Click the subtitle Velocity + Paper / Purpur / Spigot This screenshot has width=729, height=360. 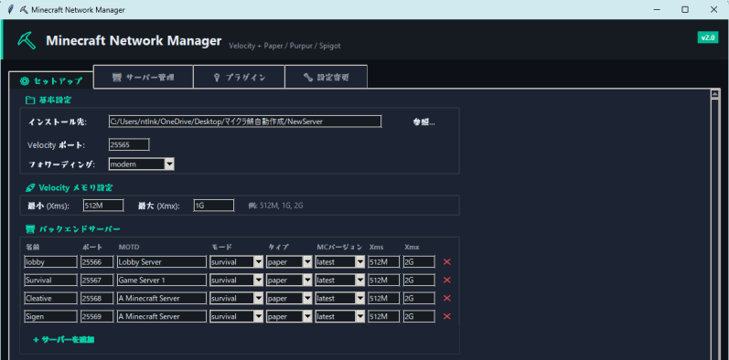click(284, 46)
